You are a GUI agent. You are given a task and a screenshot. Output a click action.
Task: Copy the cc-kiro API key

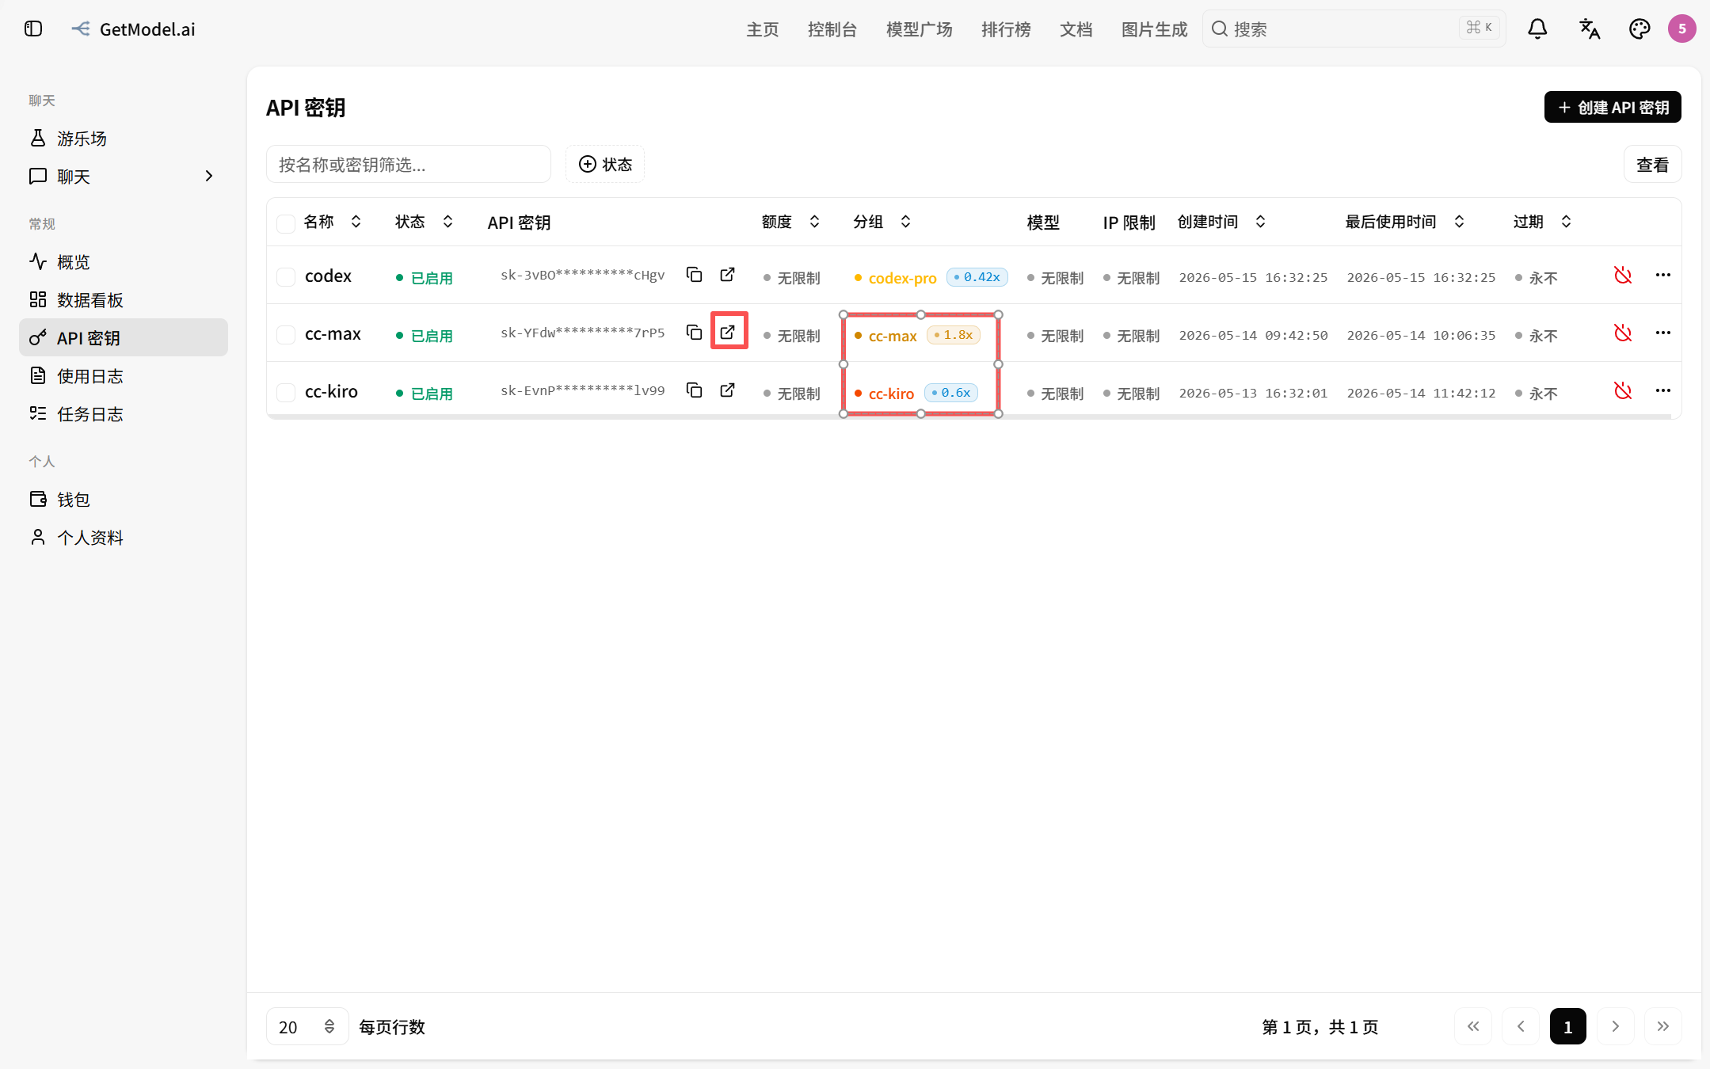pos(695,390)
